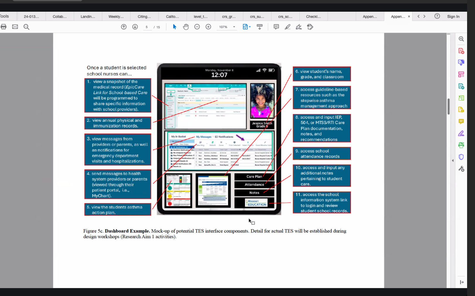Switch to the Tools tab
The image size is (475, 296).
coord(4,16)
